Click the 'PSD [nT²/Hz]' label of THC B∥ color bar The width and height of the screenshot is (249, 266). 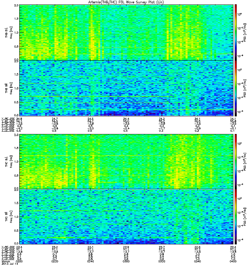245,217
